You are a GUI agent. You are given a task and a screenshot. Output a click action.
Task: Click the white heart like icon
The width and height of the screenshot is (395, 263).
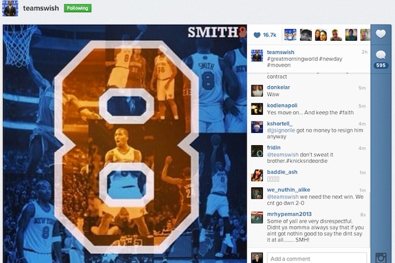tap(380, 33)
